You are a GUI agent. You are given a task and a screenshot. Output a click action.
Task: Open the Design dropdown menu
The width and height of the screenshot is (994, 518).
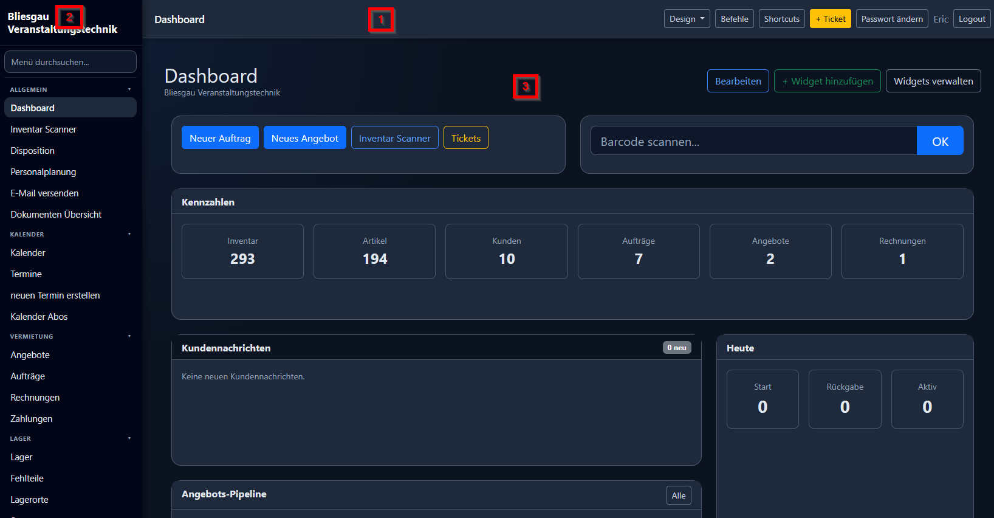click(687, 19)
